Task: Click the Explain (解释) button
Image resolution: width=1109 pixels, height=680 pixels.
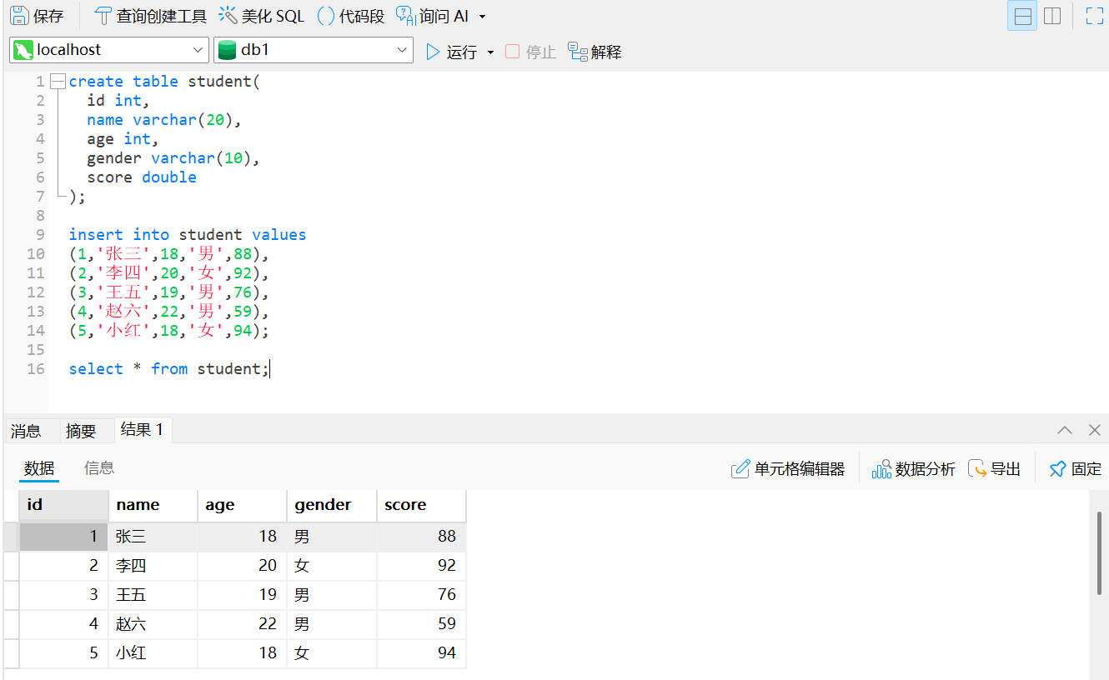Action: pos(595,52)
